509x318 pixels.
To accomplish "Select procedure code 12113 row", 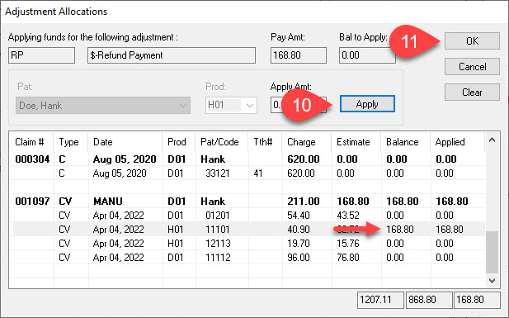I will pyautogui.click(x=248, y=243).
